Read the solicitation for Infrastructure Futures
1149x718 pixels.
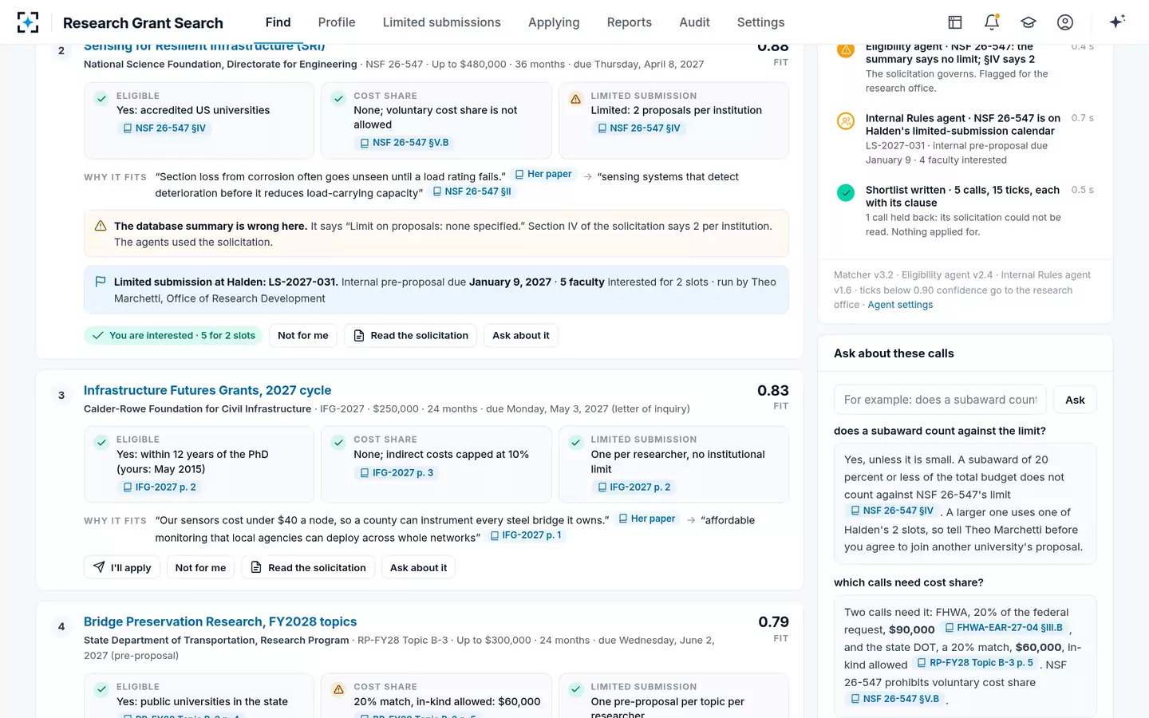pos(308,567)
